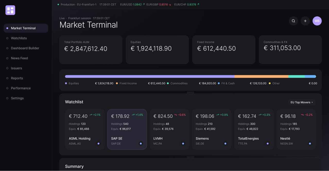
Task: Click the green Production status dot
Action: tap(58, 4)
